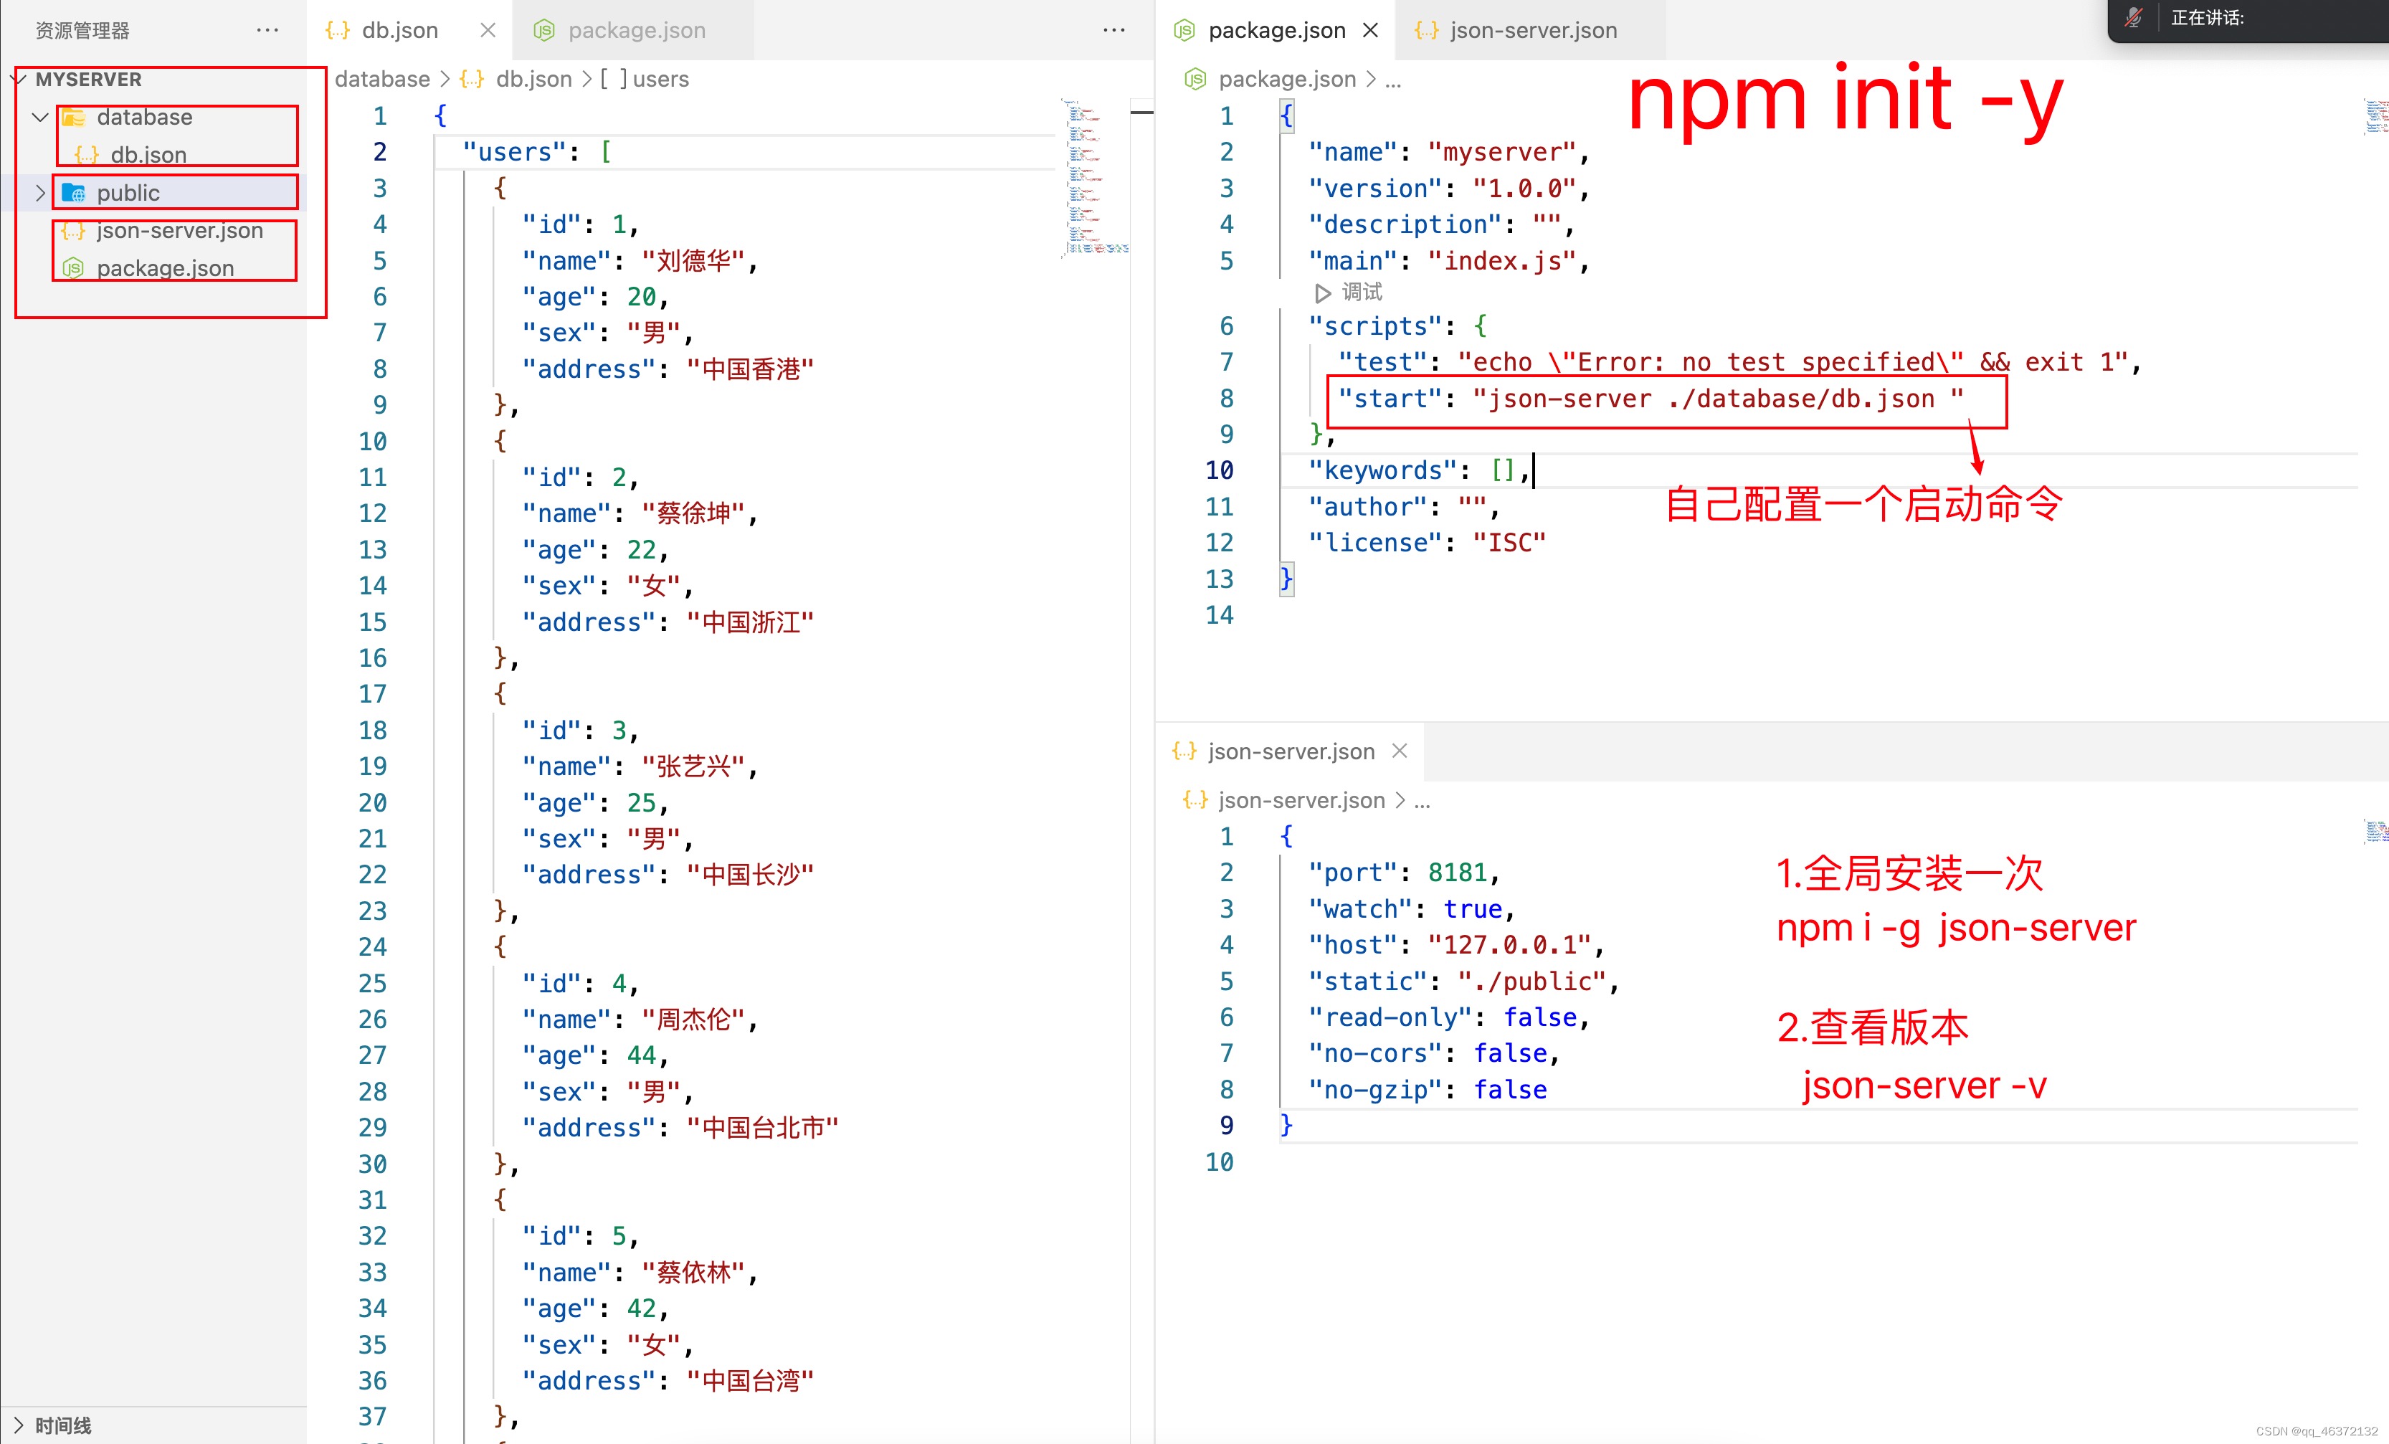
Task: Expand the timeline section at bottom
Action: (x=63, y=1425)
